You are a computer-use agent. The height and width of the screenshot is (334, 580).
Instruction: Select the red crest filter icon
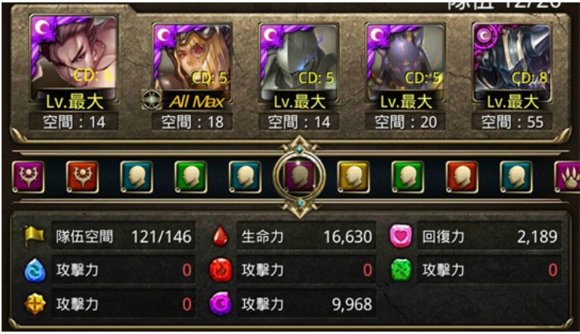[82, 177]
